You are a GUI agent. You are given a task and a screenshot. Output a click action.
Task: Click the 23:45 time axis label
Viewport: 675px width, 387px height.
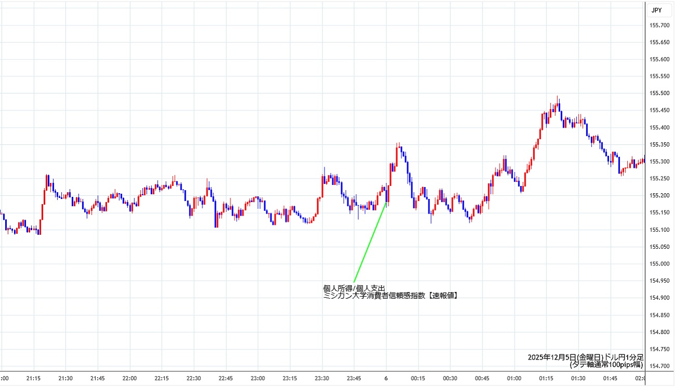(x=354, y=378)
